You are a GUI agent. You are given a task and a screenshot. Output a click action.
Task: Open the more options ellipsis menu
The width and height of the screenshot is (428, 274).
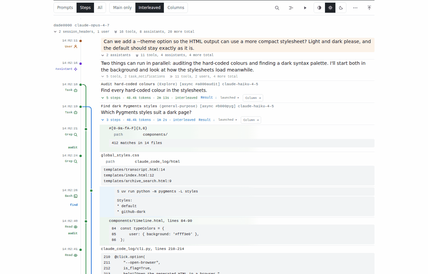[x=355, y=8]
